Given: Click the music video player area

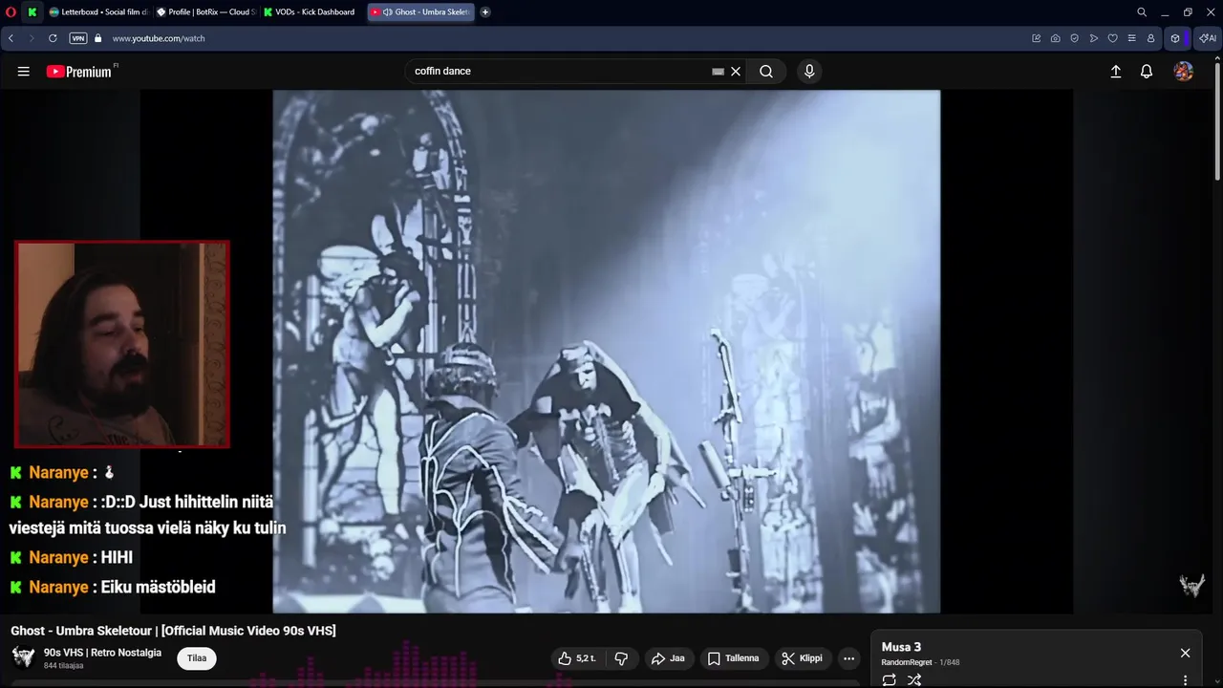Looking at the screenshot, I should point(607,351).
